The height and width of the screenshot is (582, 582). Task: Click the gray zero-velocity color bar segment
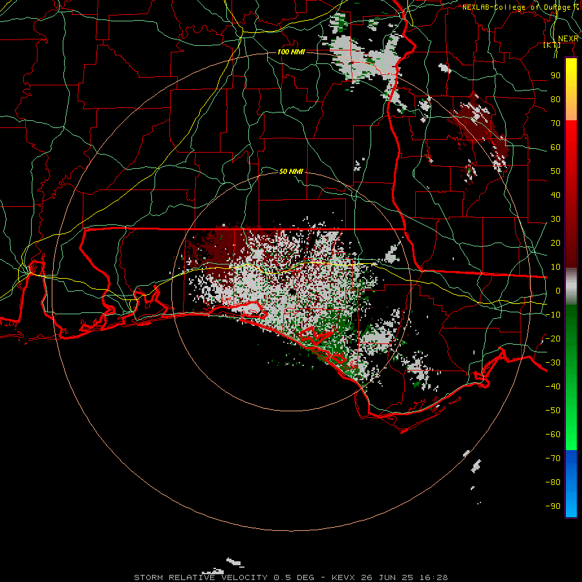pyautogui.click(x=571, y=286)
